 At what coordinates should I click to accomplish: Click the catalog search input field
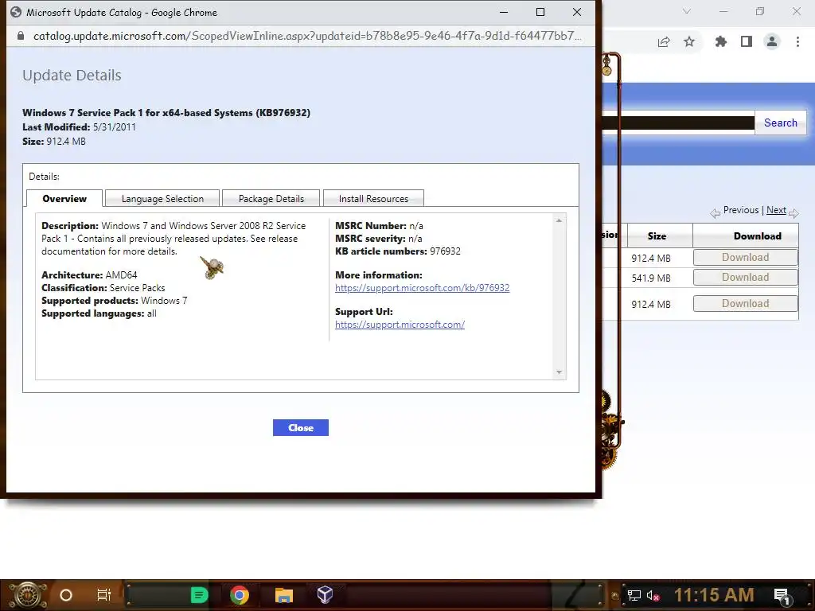pos(678,123)
